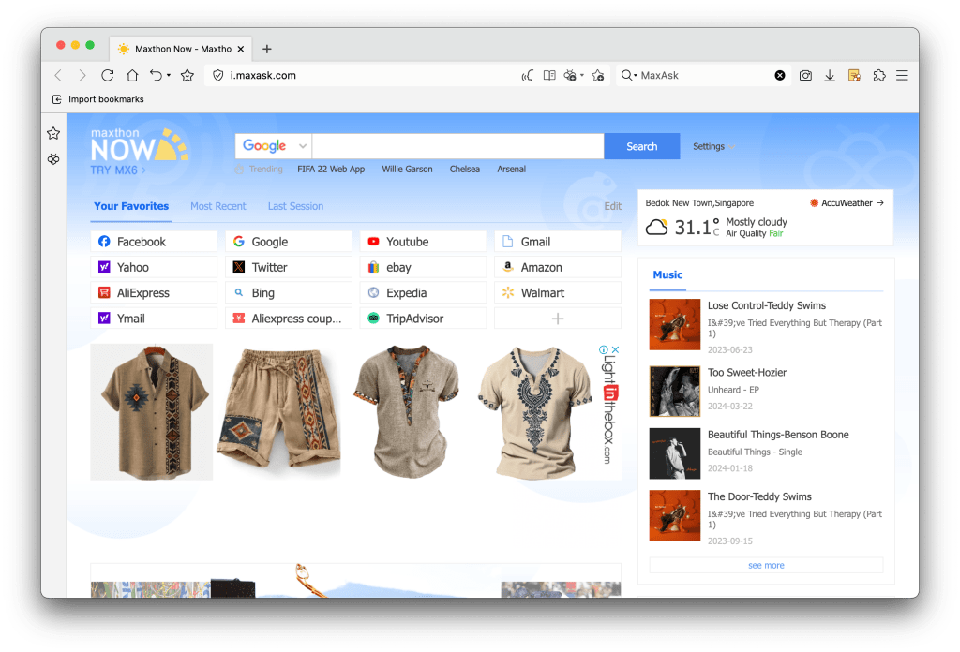Click the 'see more' music link
The image size is (960, 652).
coord(766,566)
